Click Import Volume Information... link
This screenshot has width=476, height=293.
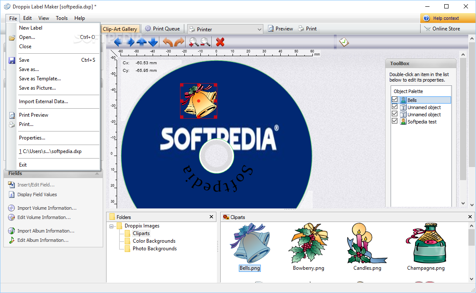(x=47, y=208)
